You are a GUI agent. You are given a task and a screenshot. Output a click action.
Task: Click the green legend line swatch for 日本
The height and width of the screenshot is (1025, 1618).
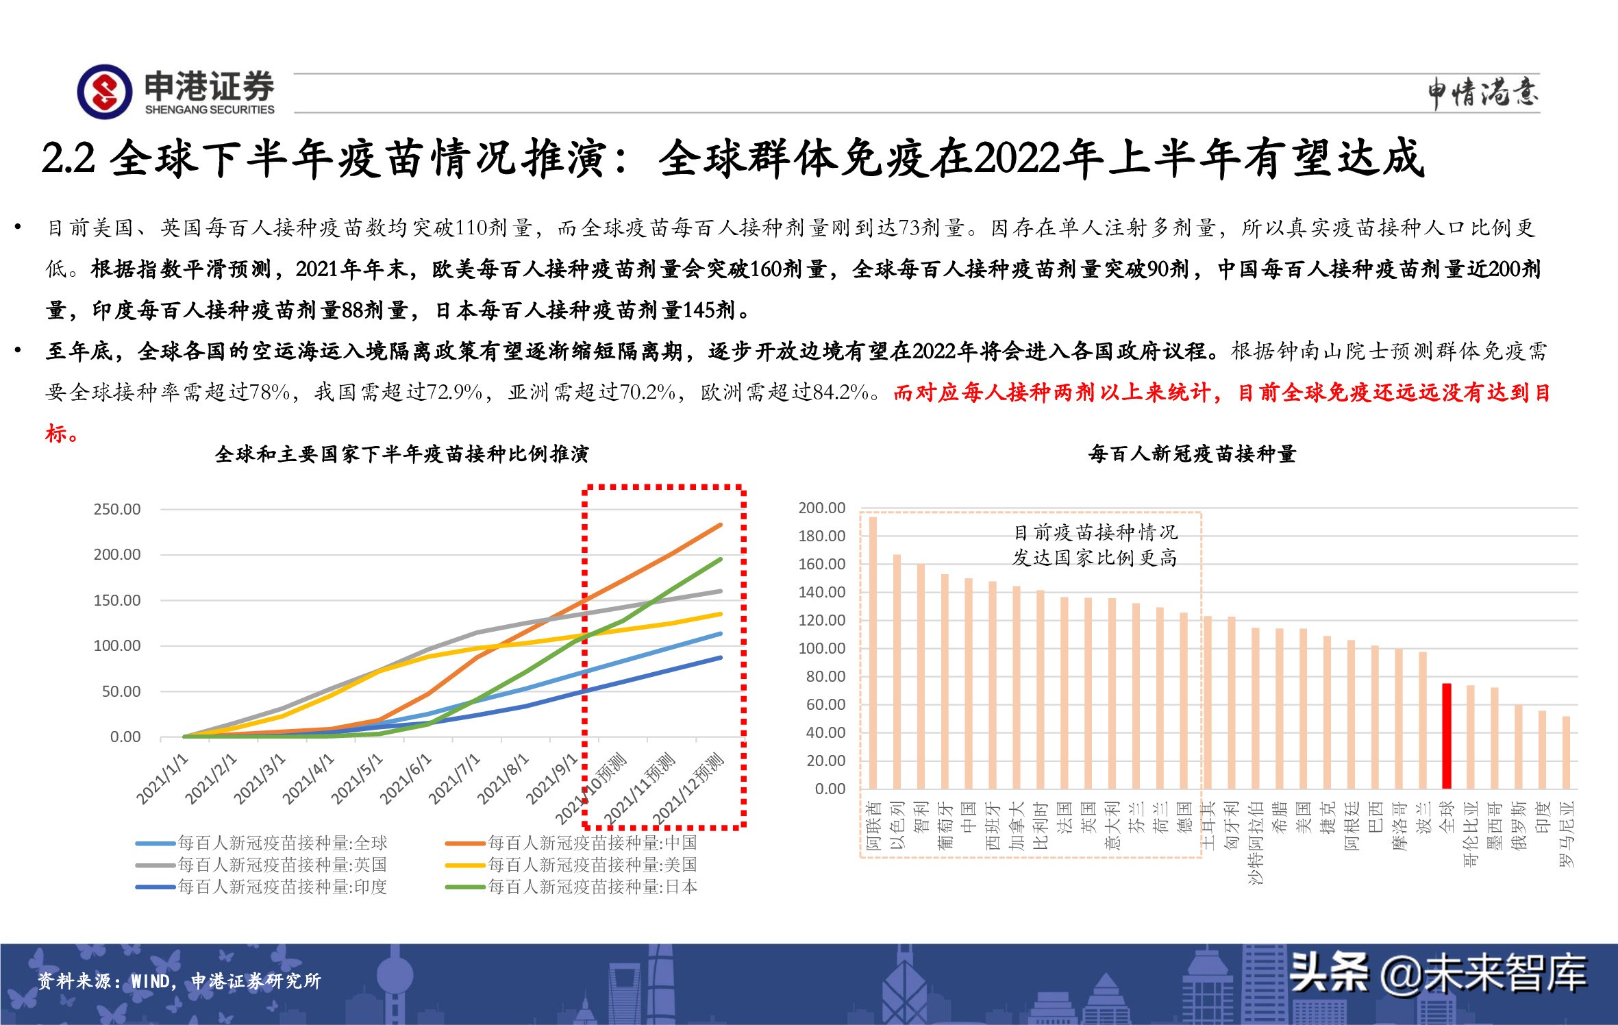pos(465,887)
